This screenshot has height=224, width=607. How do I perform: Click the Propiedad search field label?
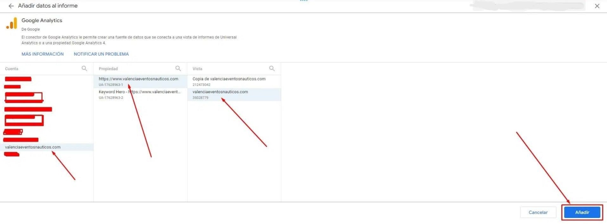[x=108, y=69]
